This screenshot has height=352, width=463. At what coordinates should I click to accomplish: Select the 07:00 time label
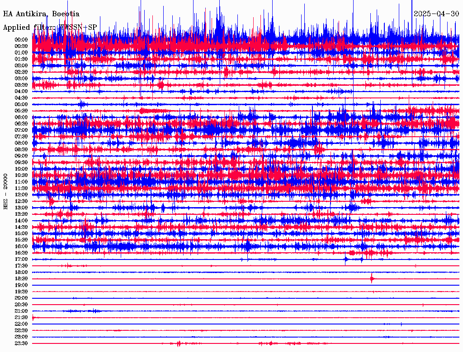click(21, 130)
